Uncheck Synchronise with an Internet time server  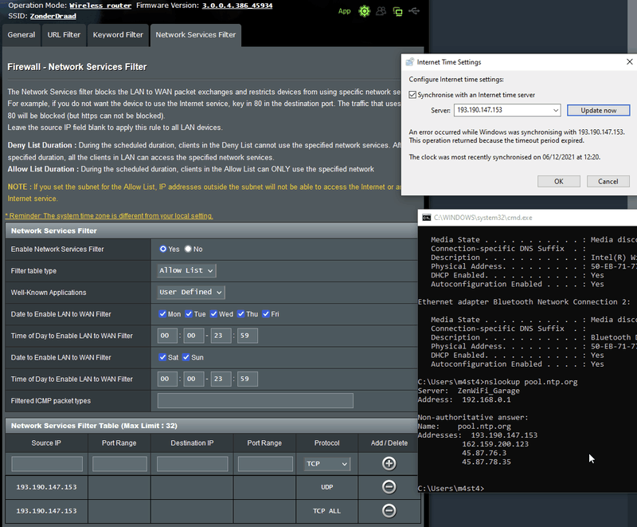[412, 95]
